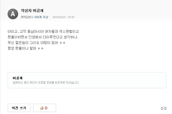The image size is (172, 114).
Task: Click the 신고 report link
Action: pyautogui.click(x=163, y=108)
